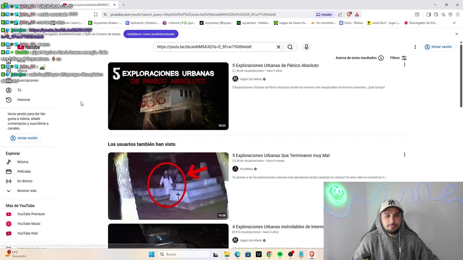Viewport: 463px width, 260px height.
Task: Click the Brave Shields lion icon
Action: point(349,14)
